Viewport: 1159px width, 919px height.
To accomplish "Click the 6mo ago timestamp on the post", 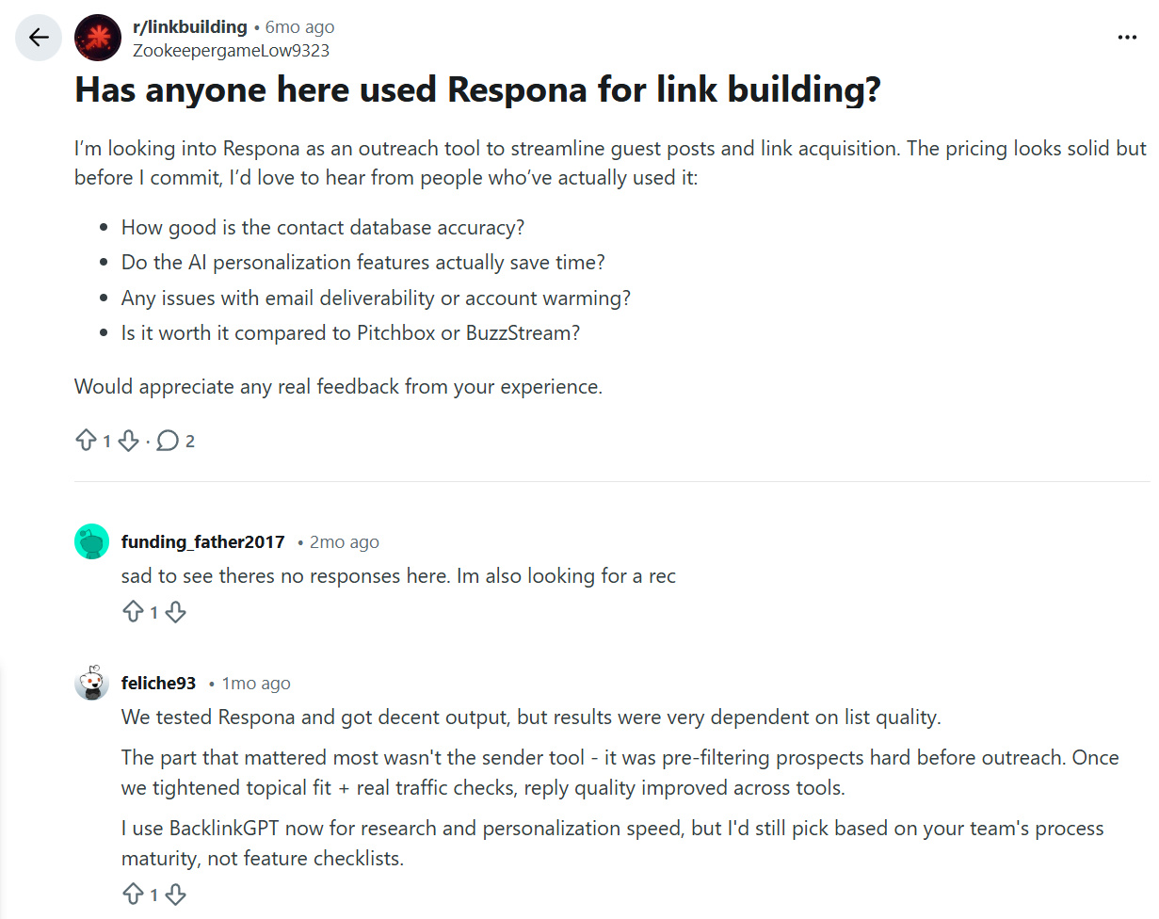I will tap(298, 26).
